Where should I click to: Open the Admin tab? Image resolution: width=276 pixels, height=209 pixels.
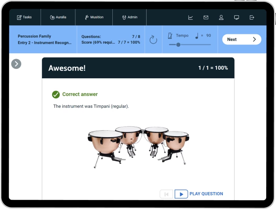tap(129, 17)
